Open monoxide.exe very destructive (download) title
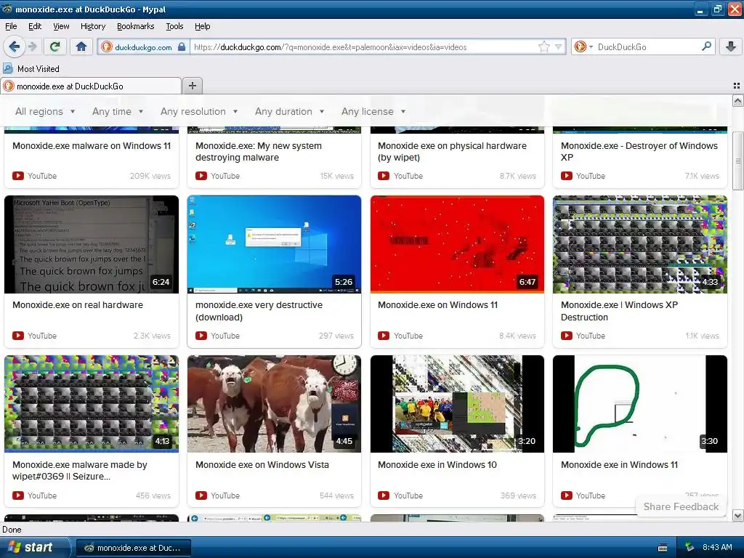 coord(259,311)
